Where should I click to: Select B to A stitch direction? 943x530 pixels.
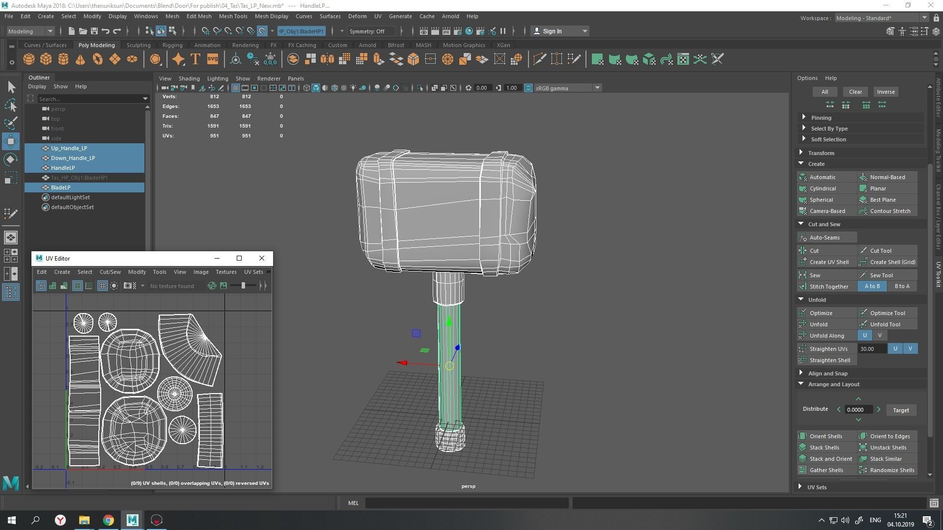(x=902, y=287)
